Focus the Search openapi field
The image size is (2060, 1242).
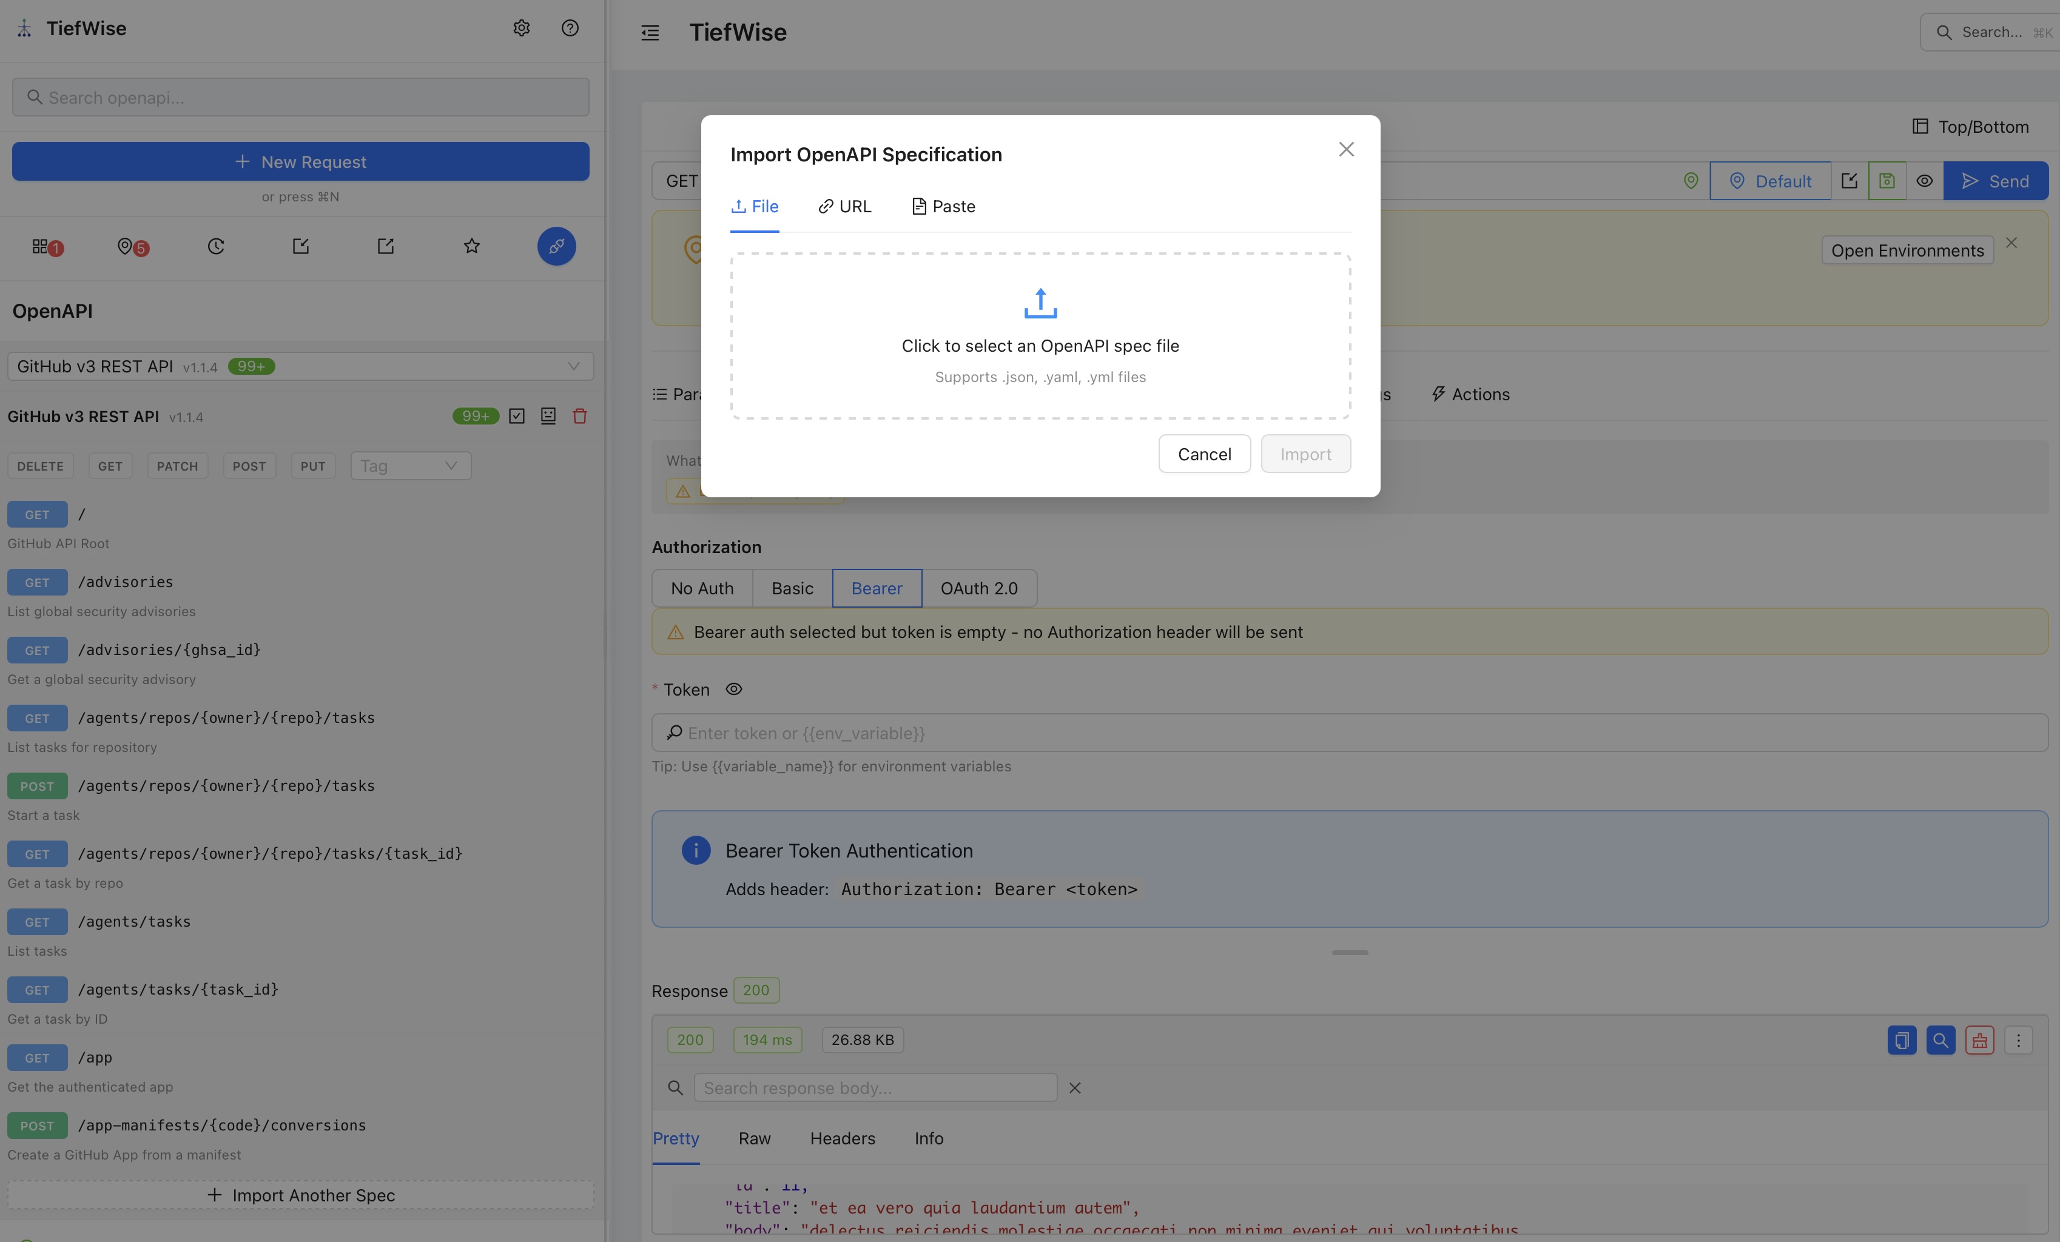click(x=300, y=97)
